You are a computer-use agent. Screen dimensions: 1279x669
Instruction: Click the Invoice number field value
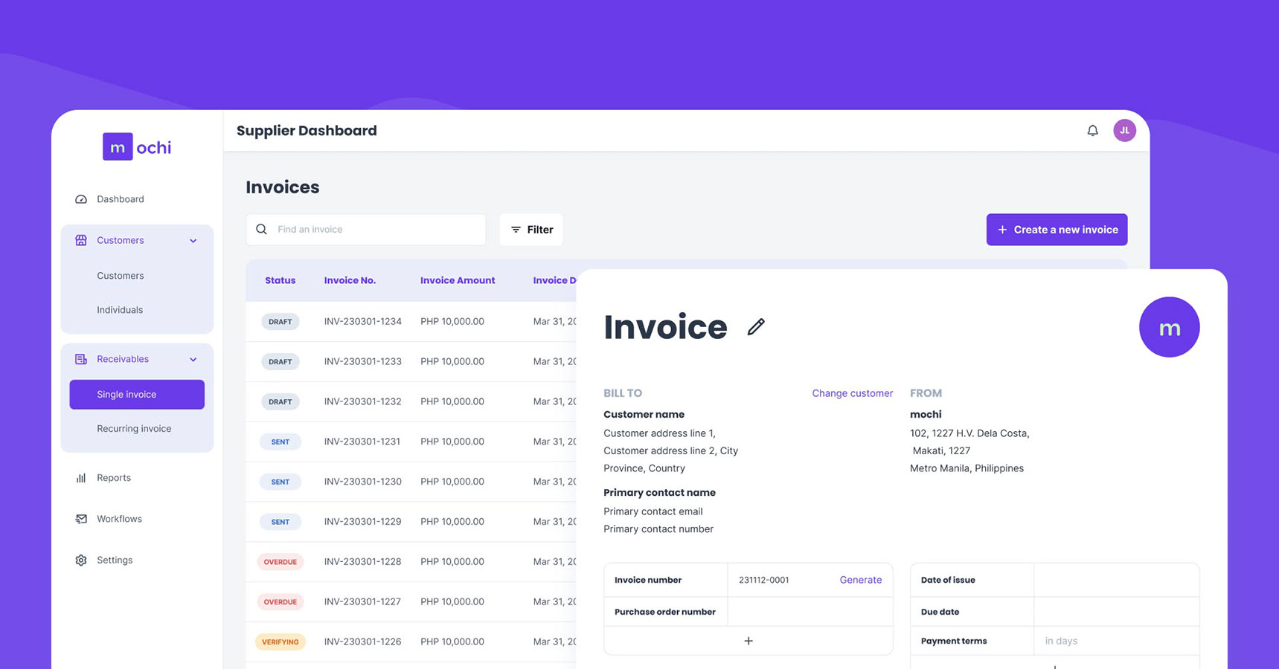pyautogui.click(x=764, y=580)
